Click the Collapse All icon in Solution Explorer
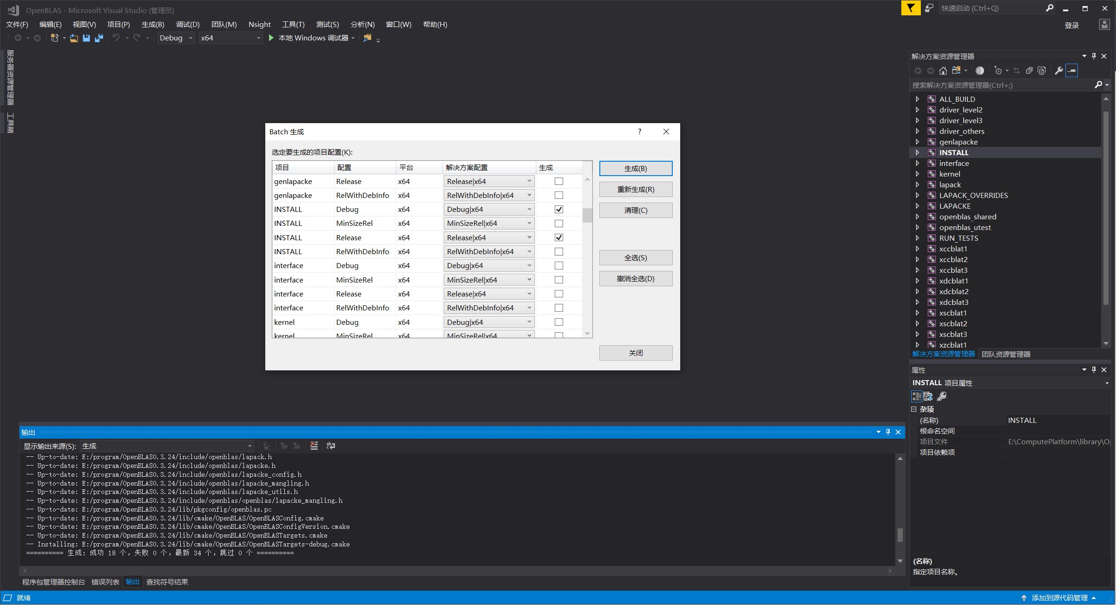 (1029, 71)
